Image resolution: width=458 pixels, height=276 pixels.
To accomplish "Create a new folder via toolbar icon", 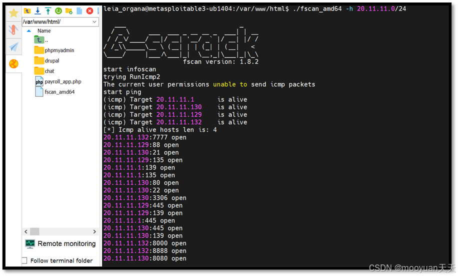I will click(x=69, y=11).
